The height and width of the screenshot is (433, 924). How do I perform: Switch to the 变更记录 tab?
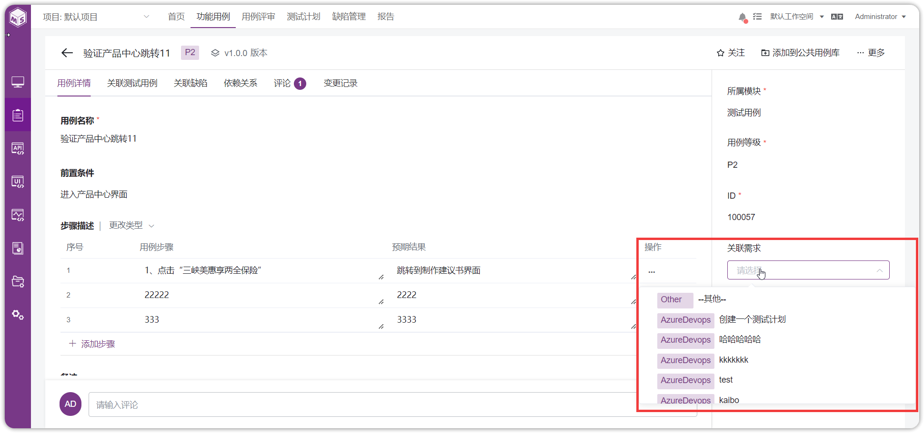341,83
